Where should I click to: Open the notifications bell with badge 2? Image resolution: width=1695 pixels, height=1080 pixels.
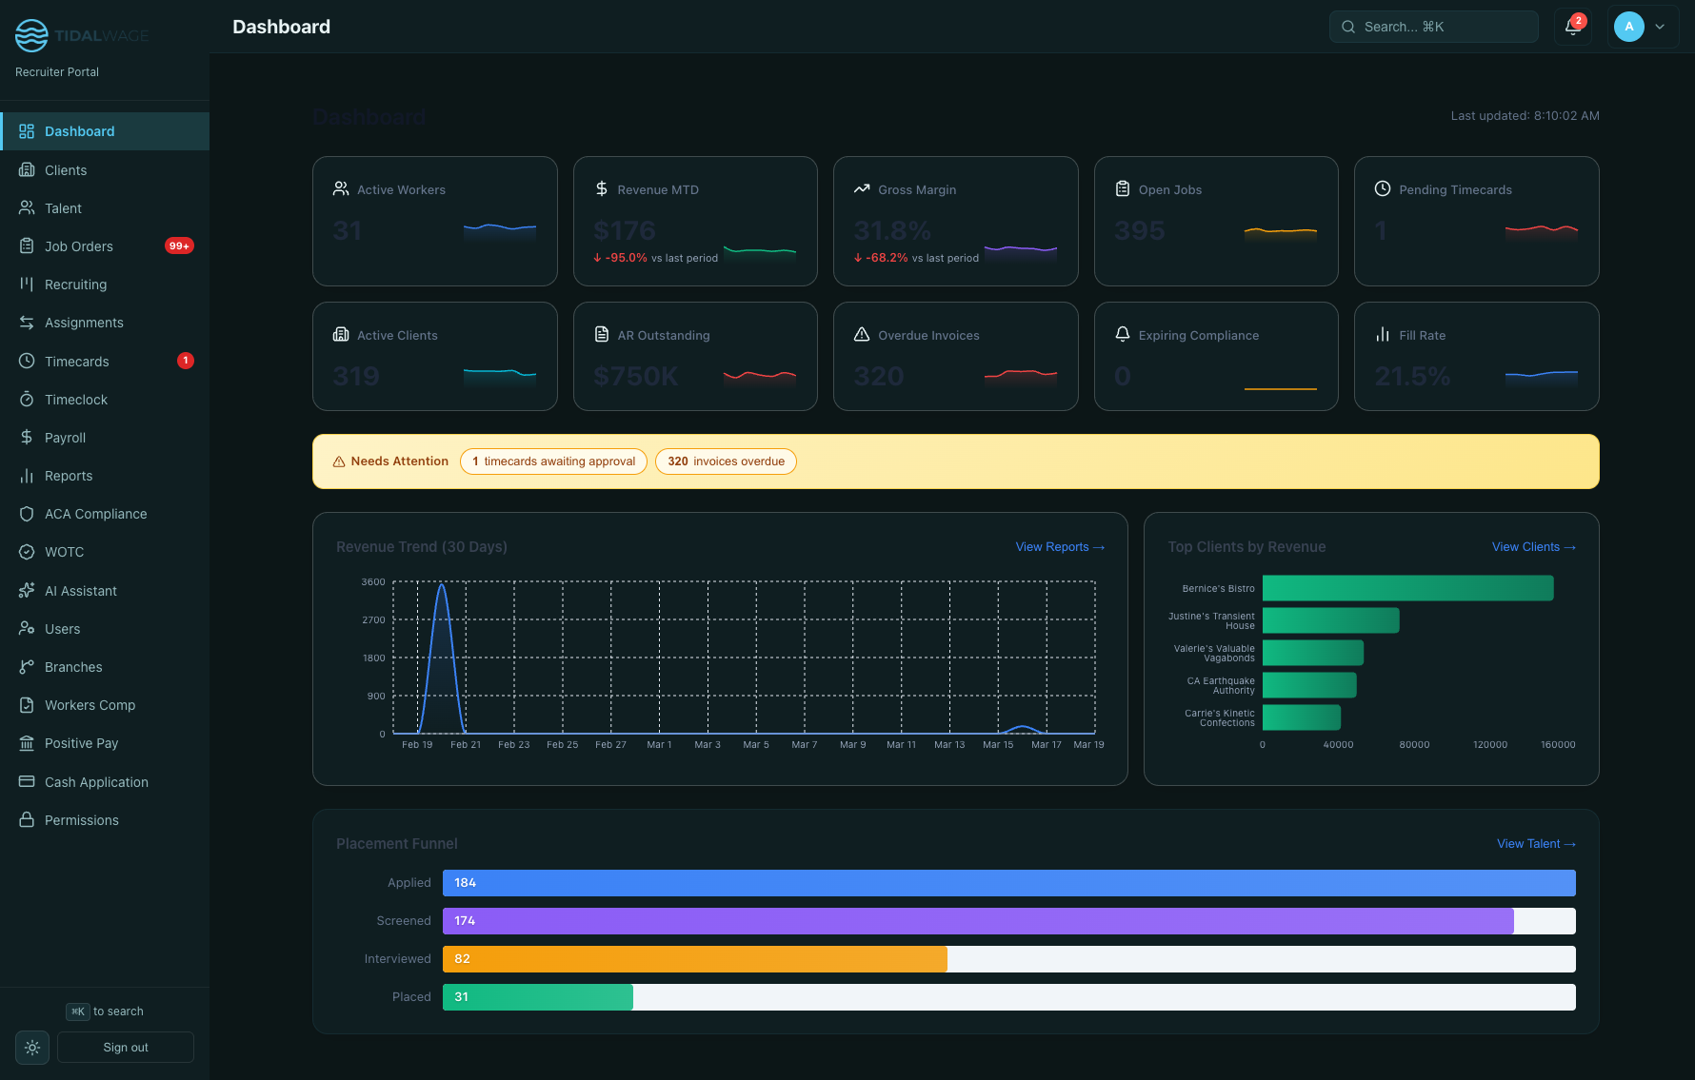coord(1571,27)
